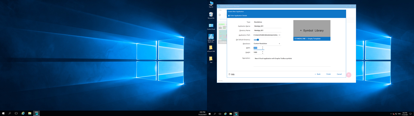414x116 pixels.
Task: Click the Directory Name field
Action: coord(267,30)
